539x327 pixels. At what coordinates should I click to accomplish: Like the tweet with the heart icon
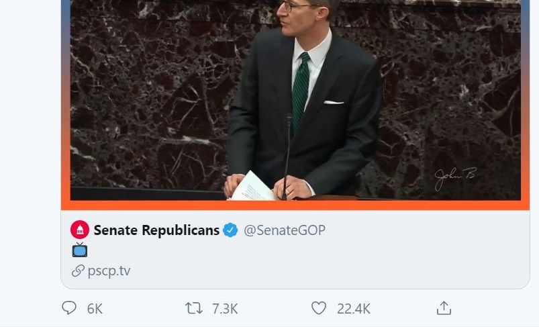[319, 308]
